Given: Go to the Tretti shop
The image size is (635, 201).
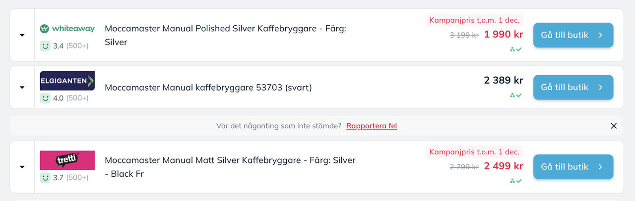Looking at the screenshot, I should (x=573, y=167).
